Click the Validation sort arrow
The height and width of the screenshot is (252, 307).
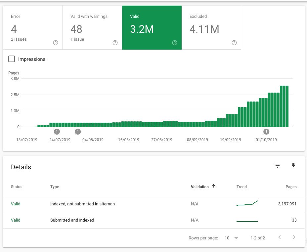click(x=213, y=186)
